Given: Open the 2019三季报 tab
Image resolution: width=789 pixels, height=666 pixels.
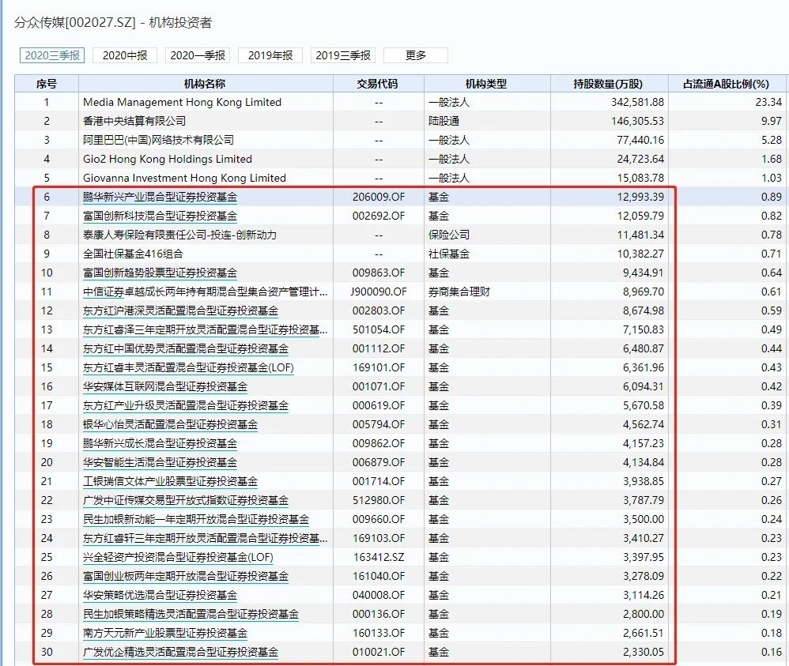Looking at the screenshot, I should click(x=343, y=55).
